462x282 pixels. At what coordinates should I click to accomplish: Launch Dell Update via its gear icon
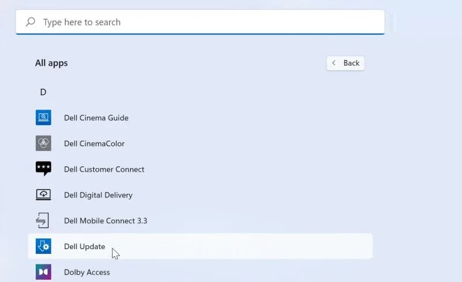click(x=43, y=246)
